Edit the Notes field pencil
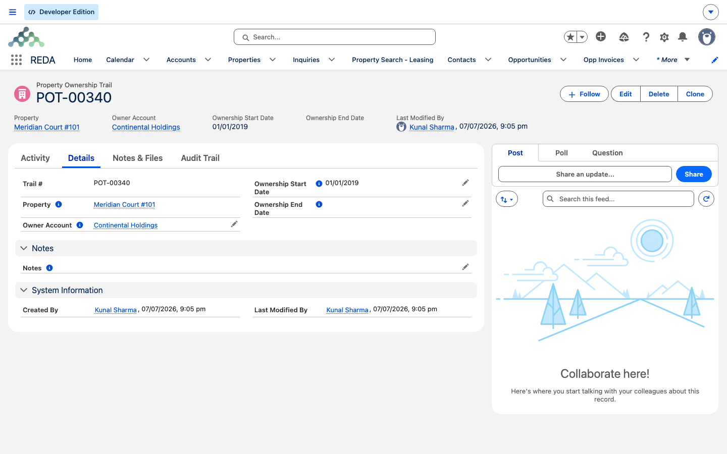The image size is (727, 454). [465, 267]
